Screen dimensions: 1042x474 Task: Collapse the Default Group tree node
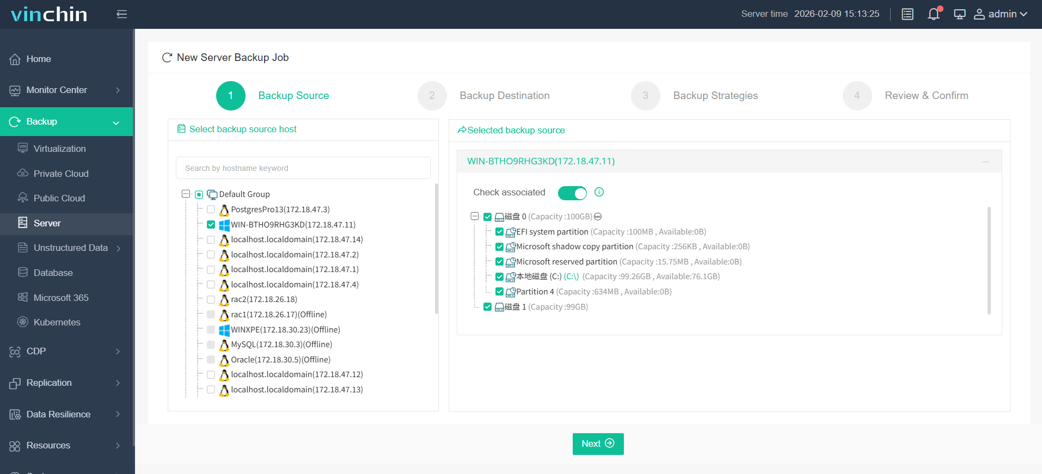[x=186, y=194]
